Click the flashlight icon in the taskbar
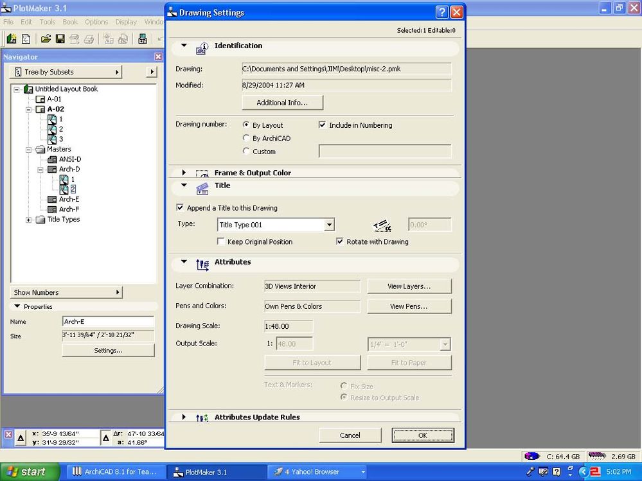The width and height of the screenshot is (642, 481). [x=531, y=471]
